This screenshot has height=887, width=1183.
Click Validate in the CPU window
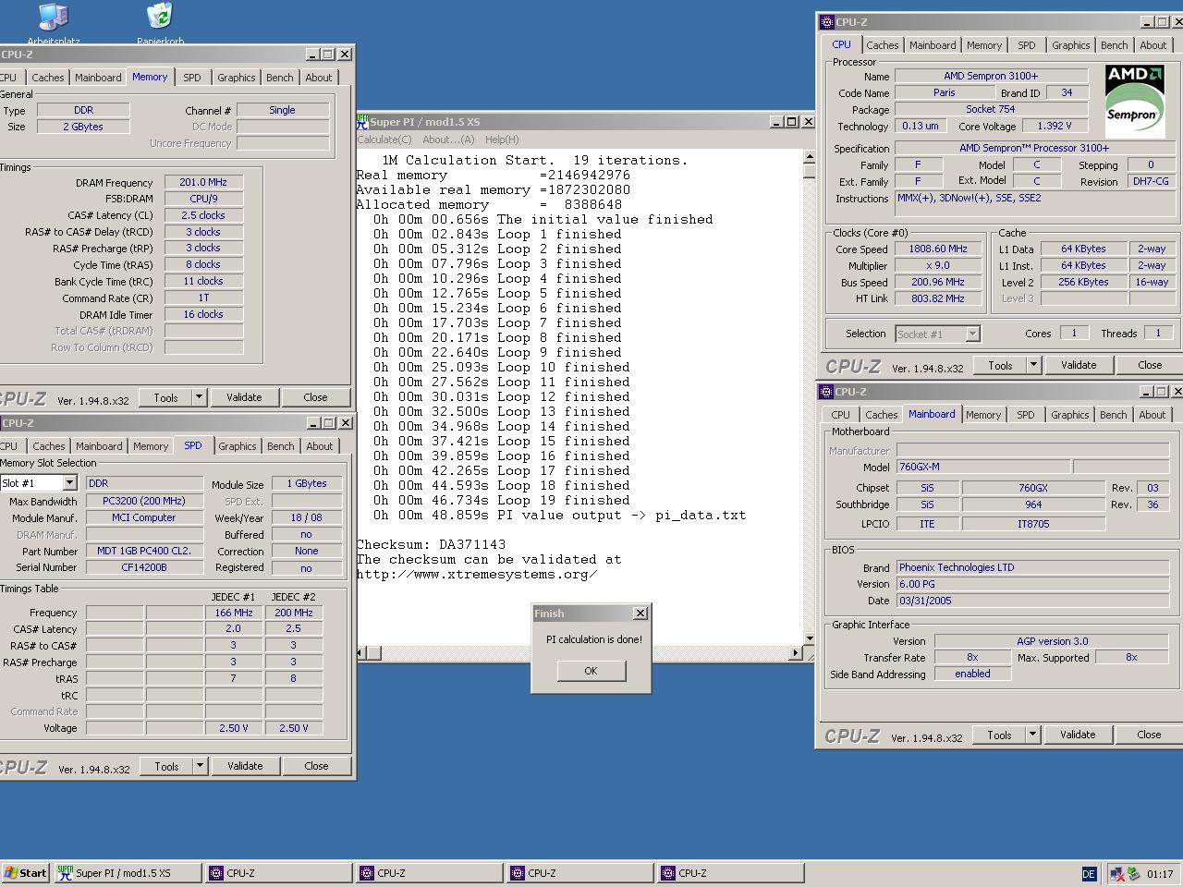coord(1079,365)
